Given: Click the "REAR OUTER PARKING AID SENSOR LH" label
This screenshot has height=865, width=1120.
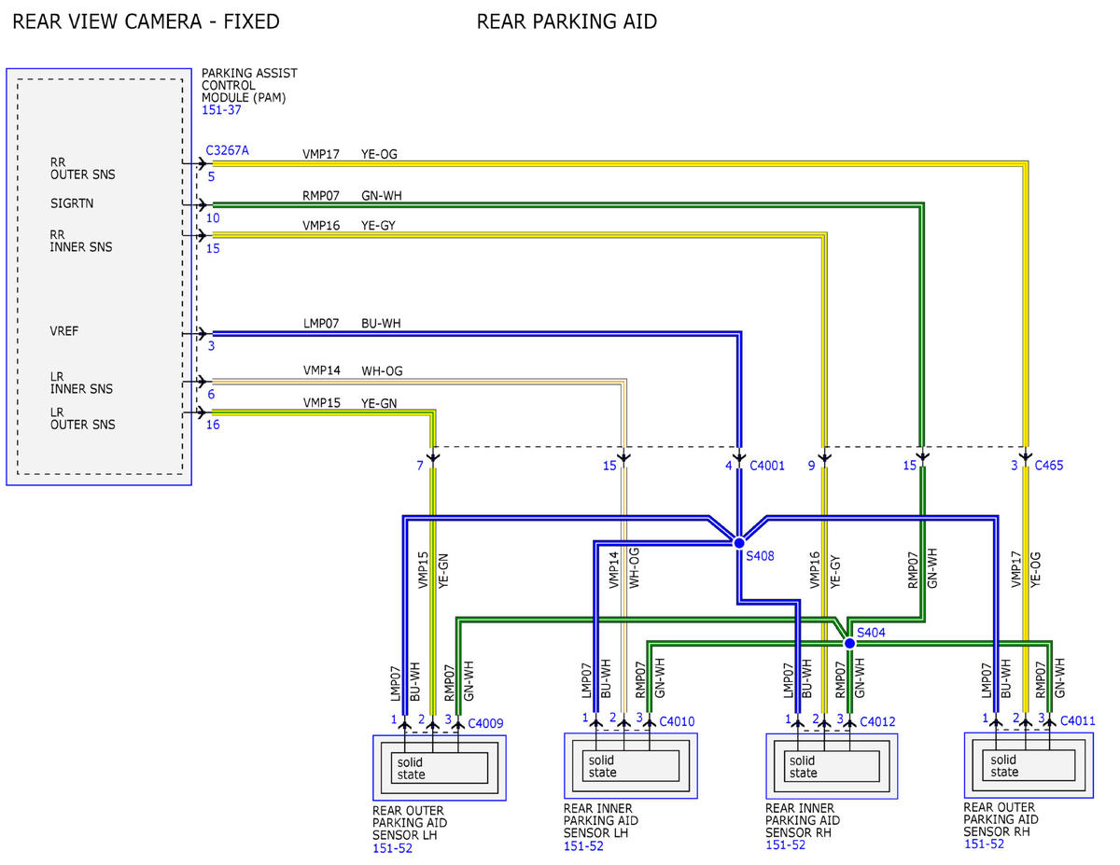Looking at the screenshot, I should pyautogui.click(x=410, y=823).
